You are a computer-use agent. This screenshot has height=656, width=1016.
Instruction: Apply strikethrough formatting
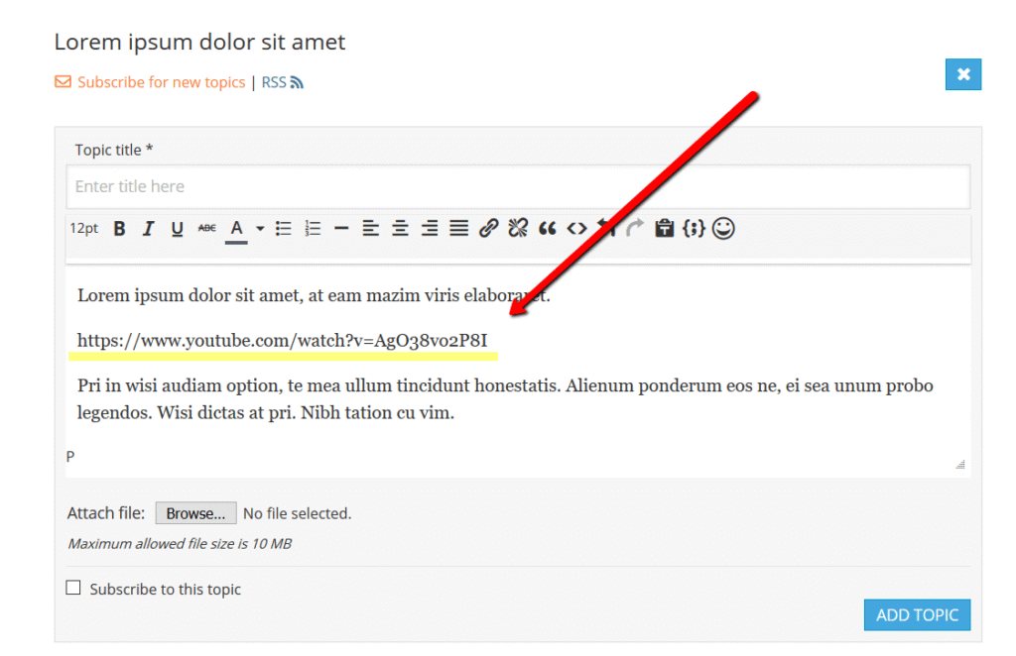205,228
